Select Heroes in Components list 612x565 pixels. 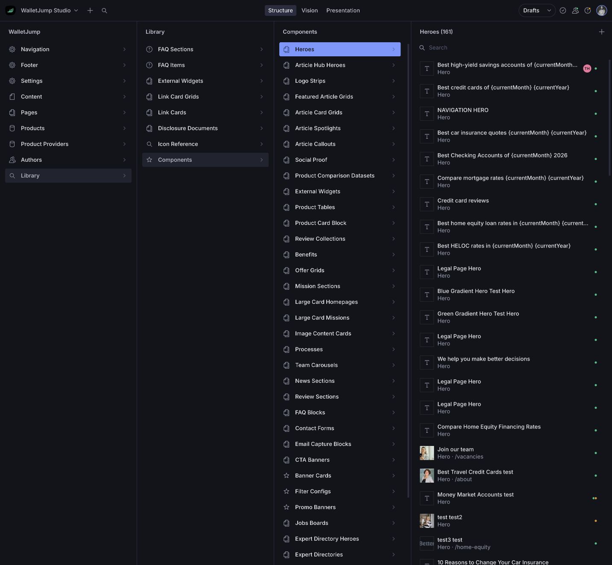click(340, 49)
